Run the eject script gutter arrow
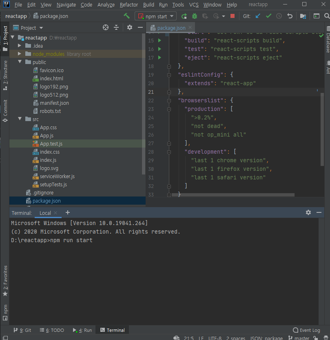The height and width of the screenshot is (340, 330). (159, 57)
